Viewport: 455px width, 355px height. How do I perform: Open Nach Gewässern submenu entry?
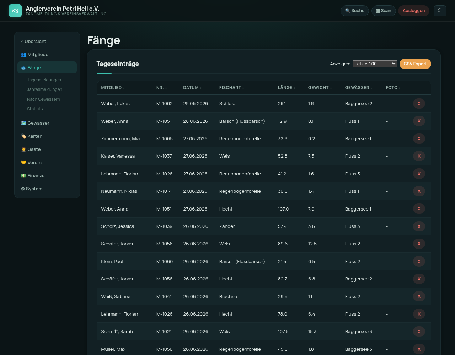[43, 99]
